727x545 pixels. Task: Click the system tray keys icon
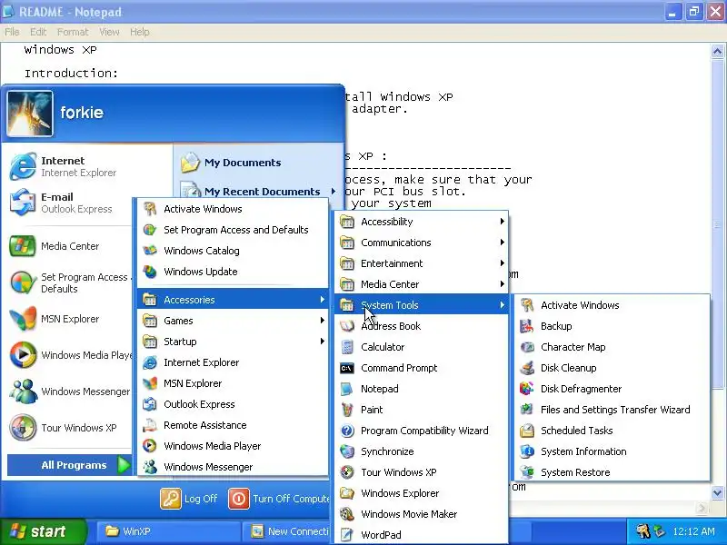point(642,531)
